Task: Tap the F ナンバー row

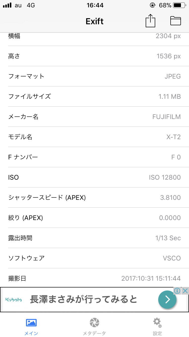Action: [94, 157]
